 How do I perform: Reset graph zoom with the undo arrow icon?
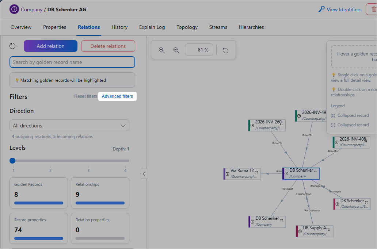(225, 50)
